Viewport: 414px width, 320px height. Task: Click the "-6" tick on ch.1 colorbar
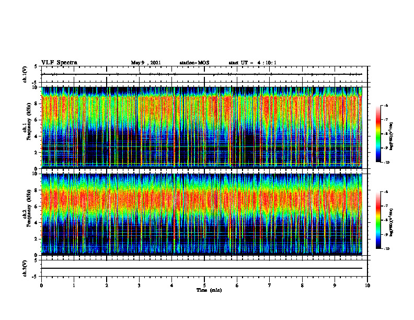386,105
